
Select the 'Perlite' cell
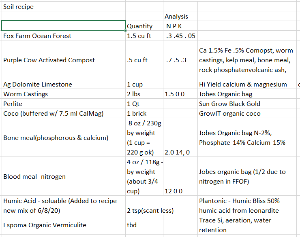click(x=63, y=104)
